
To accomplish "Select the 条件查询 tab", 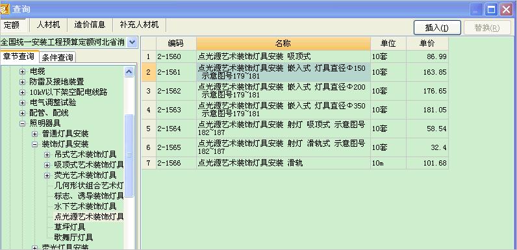I will coord(57,58).
